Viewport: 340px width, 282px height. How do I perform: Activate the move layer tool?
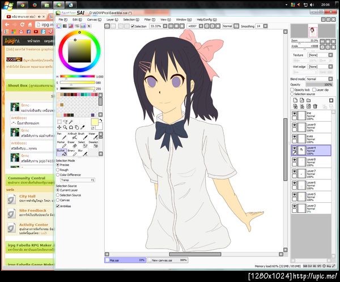[x=59, y=127]
